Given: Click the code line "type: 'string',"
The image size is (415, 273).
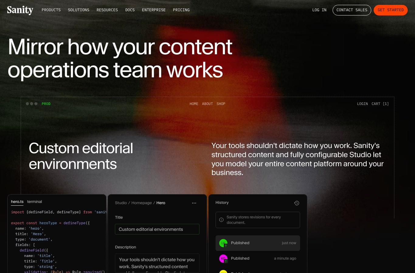Looking at the screenshot, I should coord(40,267).
